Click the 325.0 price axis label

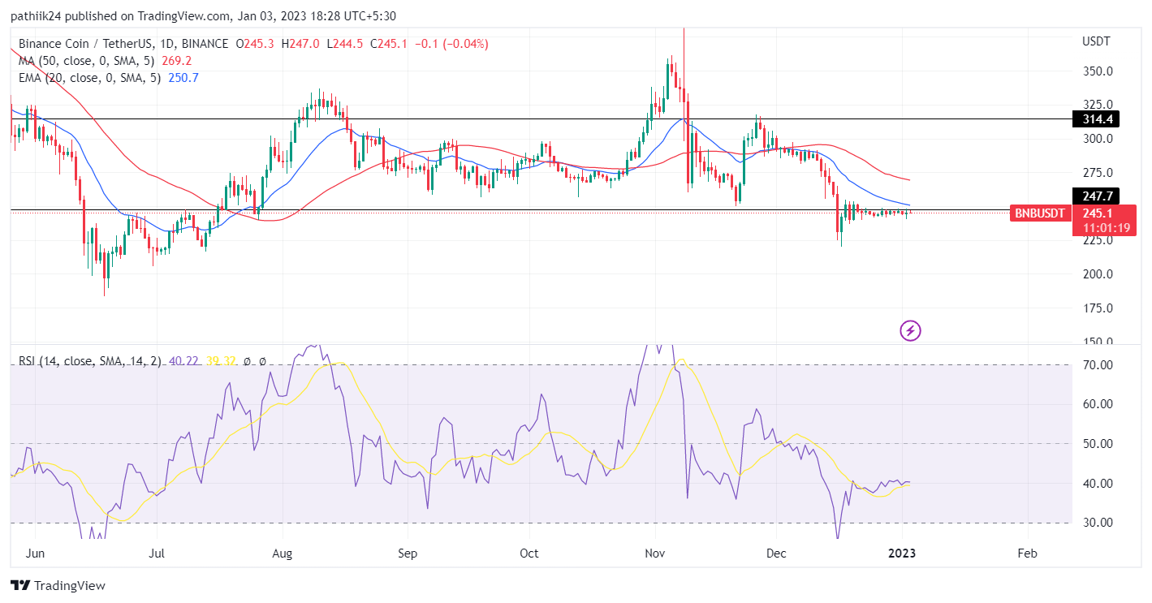1097,105
